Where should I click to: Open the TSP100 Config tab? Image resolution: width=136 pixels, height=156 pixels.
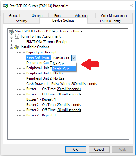pos(110,21)
